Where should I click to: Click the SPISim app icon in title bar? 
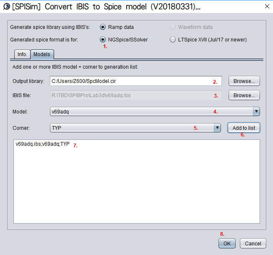[x=7, y=7]
